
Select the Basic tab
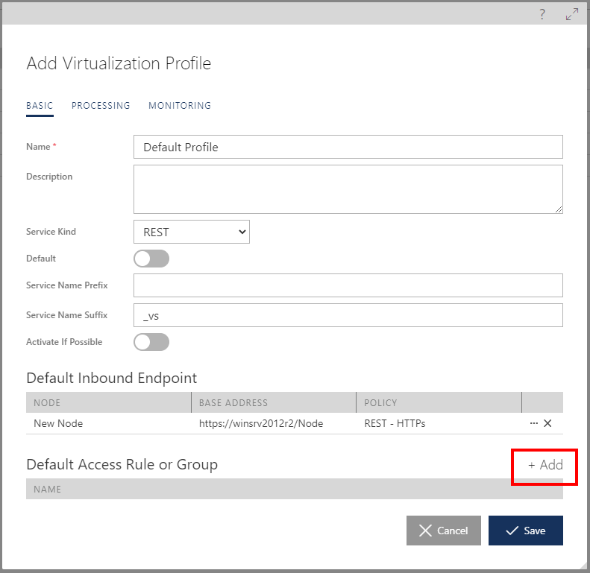tap(40, 106)
